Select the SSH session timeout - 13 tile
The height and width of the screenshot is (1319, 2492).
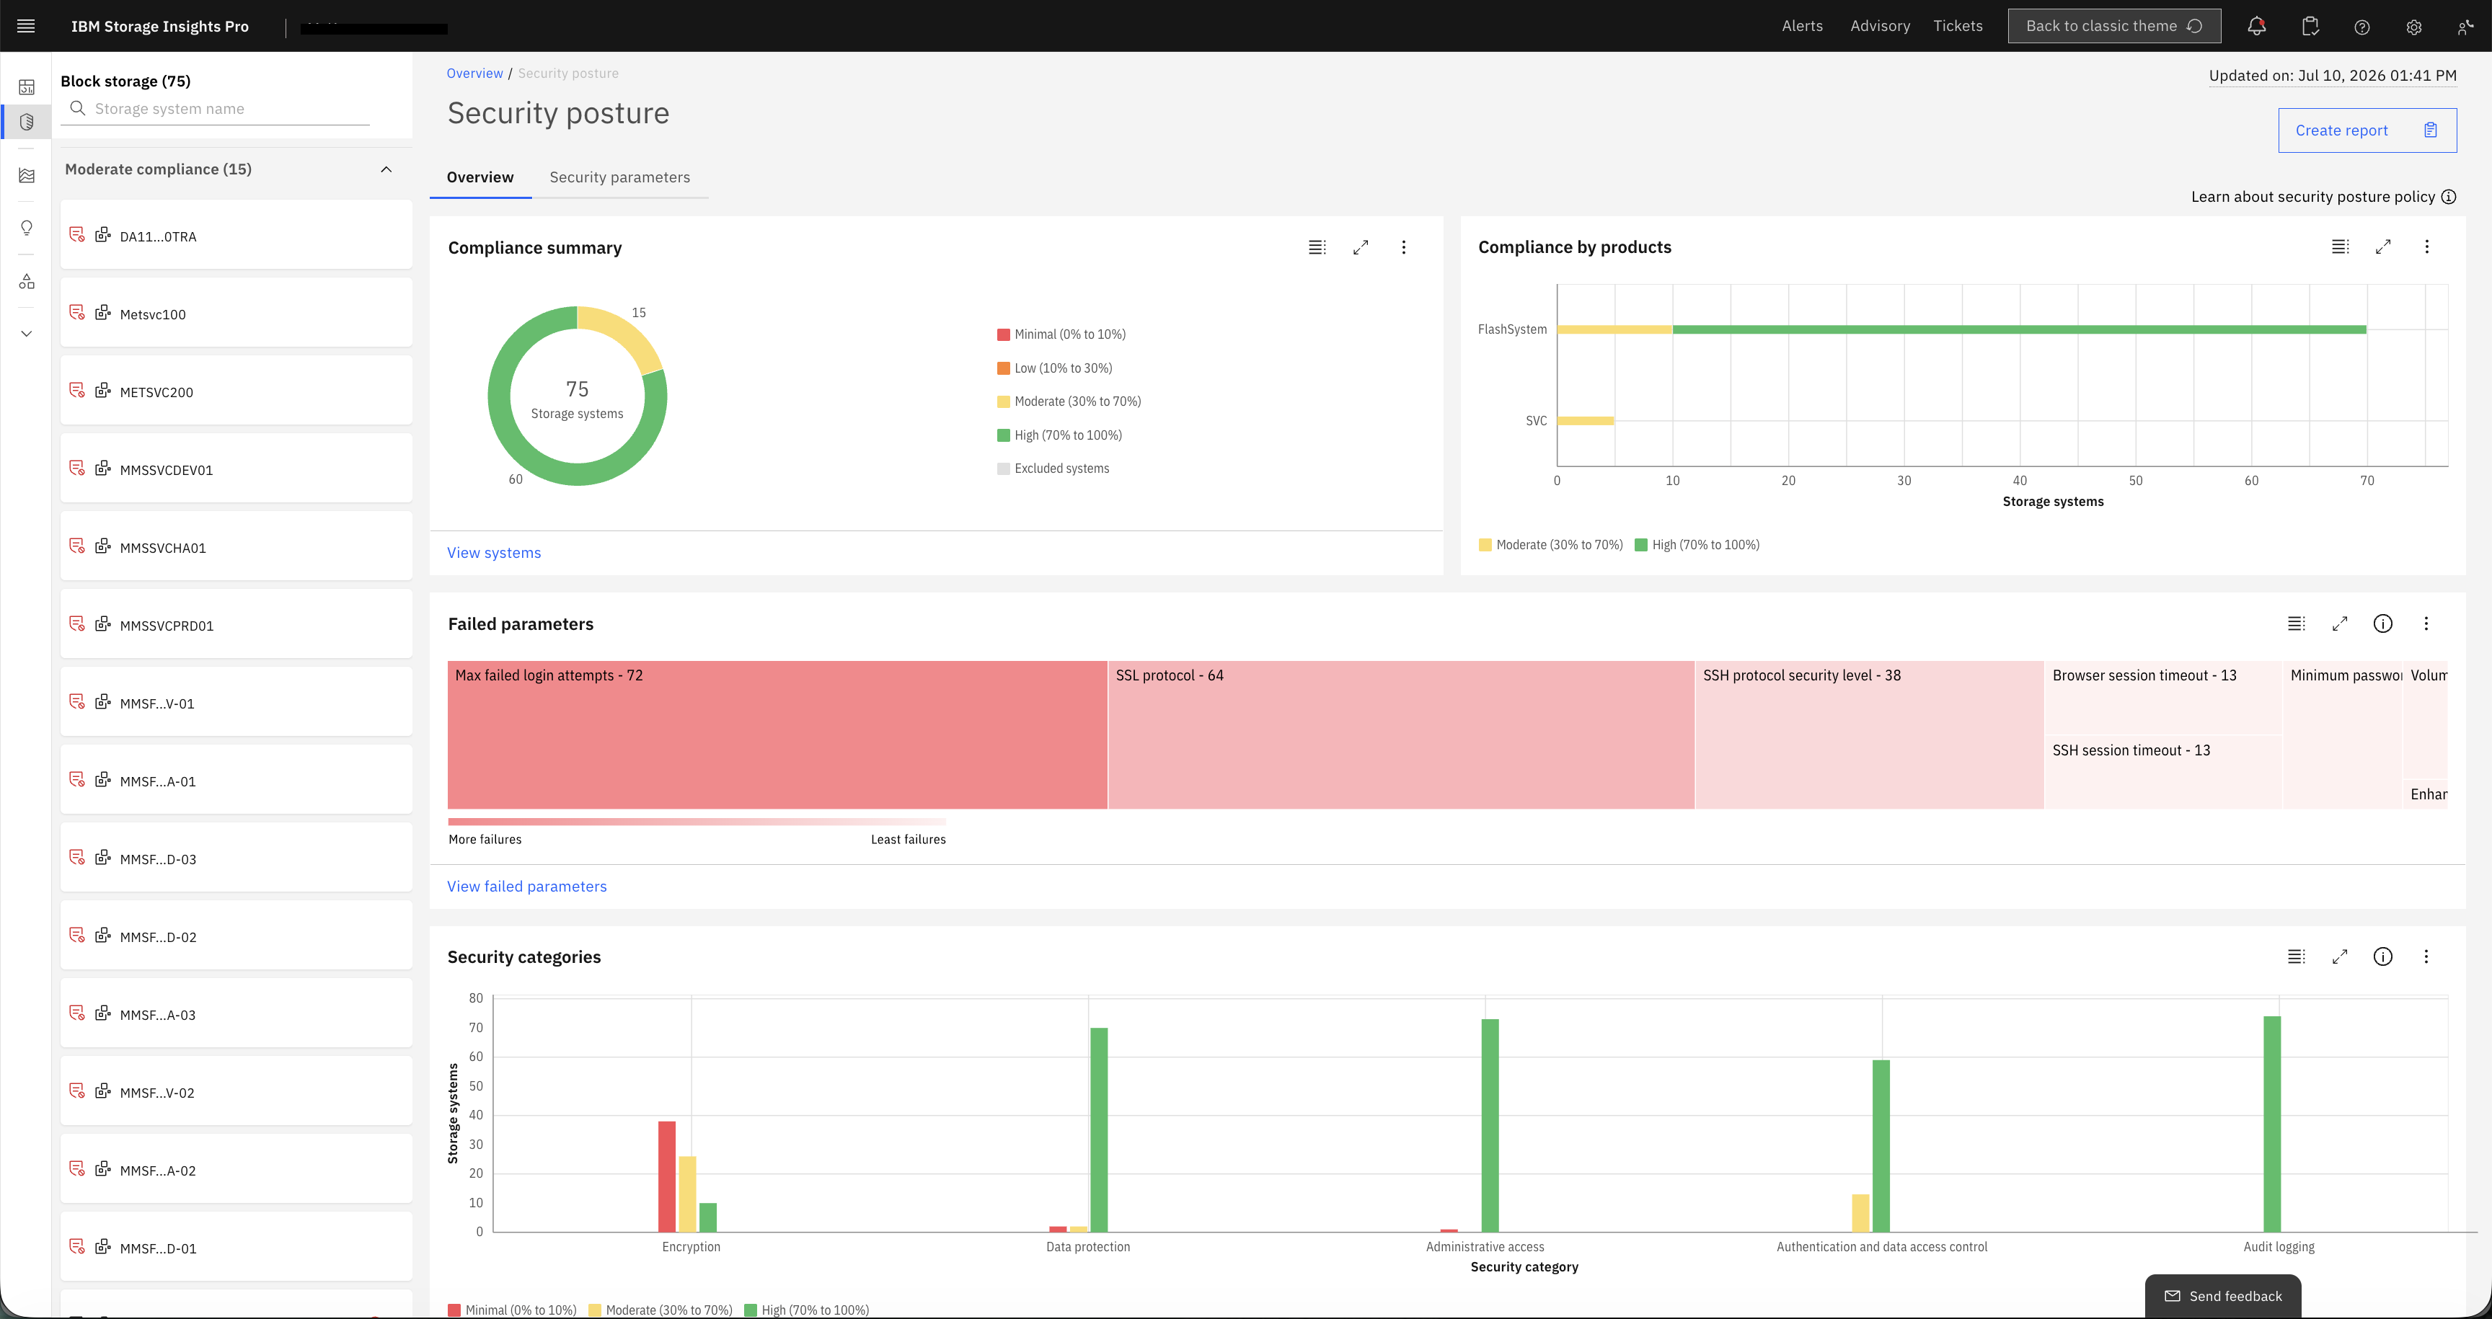point(2163,772)
